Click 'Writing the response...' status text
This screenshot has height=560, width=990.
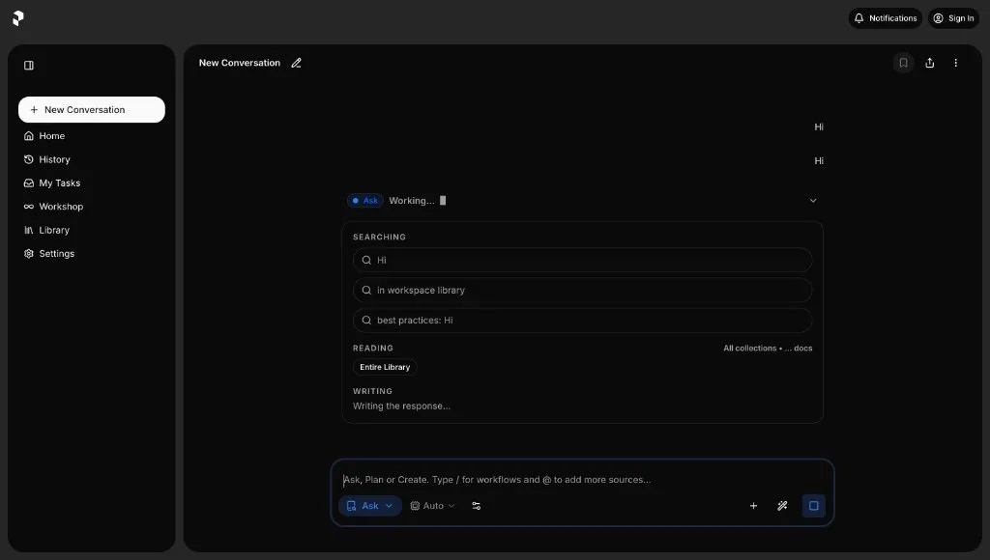[x=401, y=406]
